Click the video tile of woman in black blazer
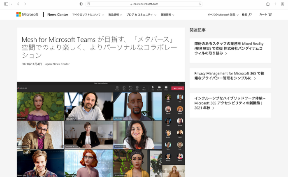Image resolution: width=288 pixels, height=177 pixels. click(x=88, y=135)
